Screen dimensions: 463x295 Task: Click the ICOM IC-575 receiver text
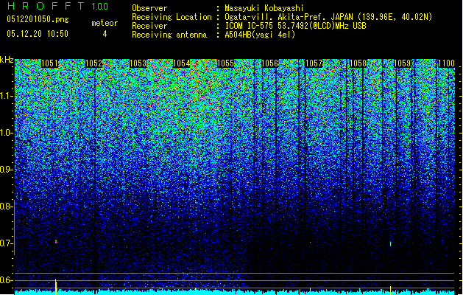click(295, 26)
